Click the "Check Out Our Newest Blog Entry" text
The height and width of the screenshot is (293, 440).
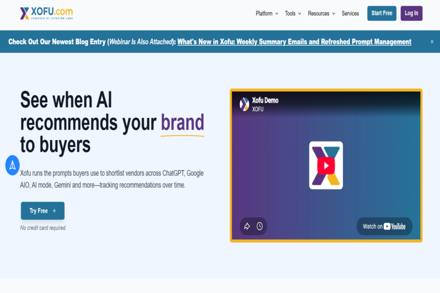(57, 42)
